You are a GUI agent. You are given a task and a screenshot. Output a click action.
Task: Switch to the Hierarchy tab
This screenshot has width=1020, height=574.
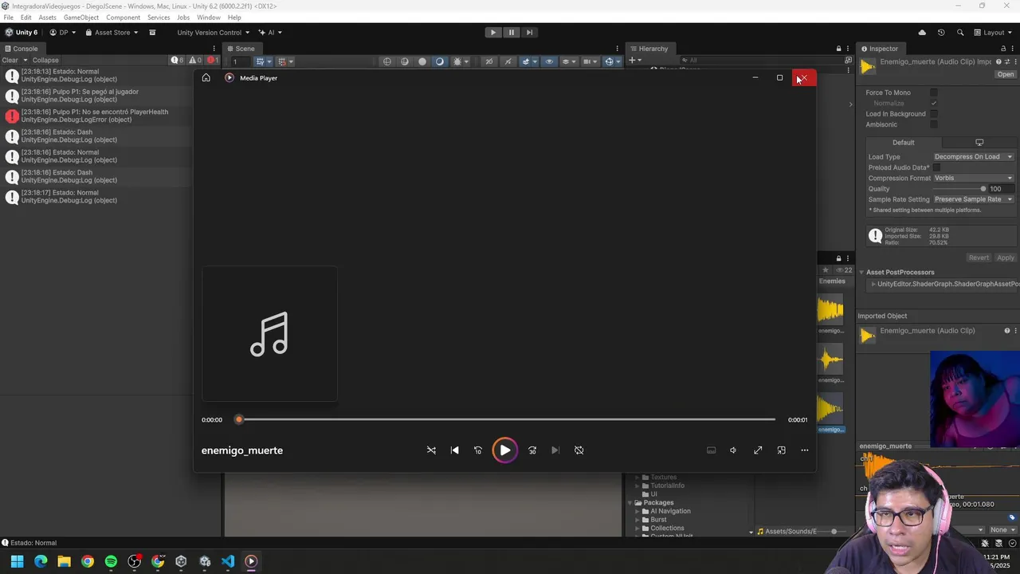point(649,49)
